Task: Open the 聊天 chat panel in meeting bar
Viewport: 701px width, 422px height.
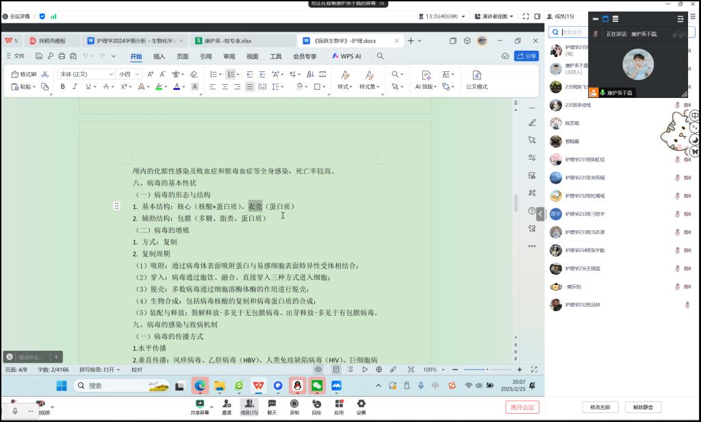Action: coord(272,407)
